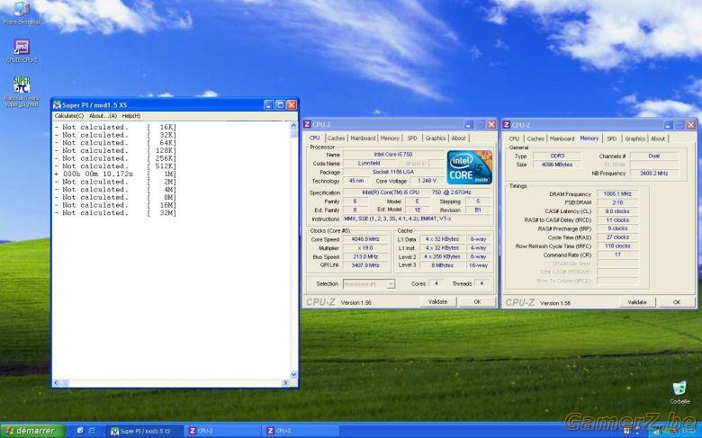Switch to Caches tab in left CPU-Z
The width and height of the screenshot is (702, 438).
tap(337, 139)
